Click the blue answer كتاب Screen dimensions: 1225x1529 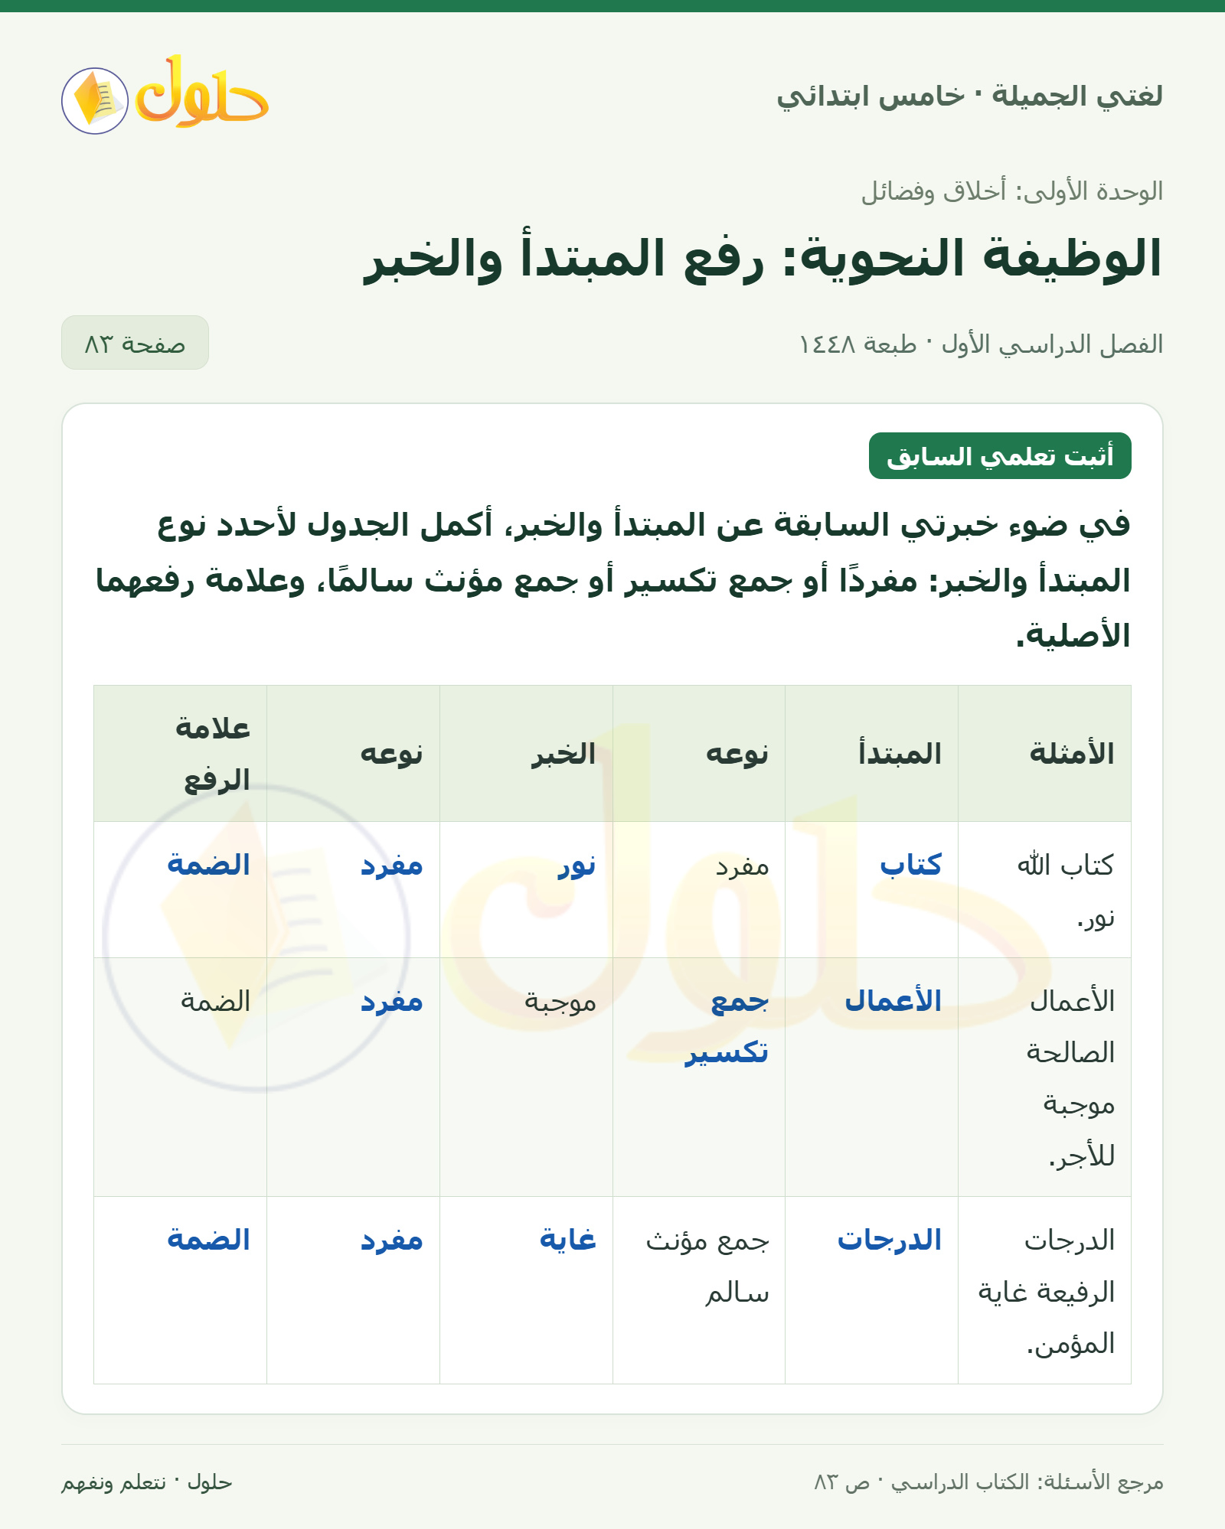tap(911, 865)
